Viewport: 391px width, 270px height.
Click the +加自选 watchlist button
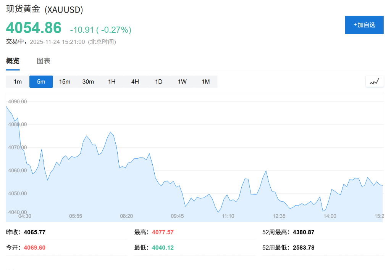[364, 25]
